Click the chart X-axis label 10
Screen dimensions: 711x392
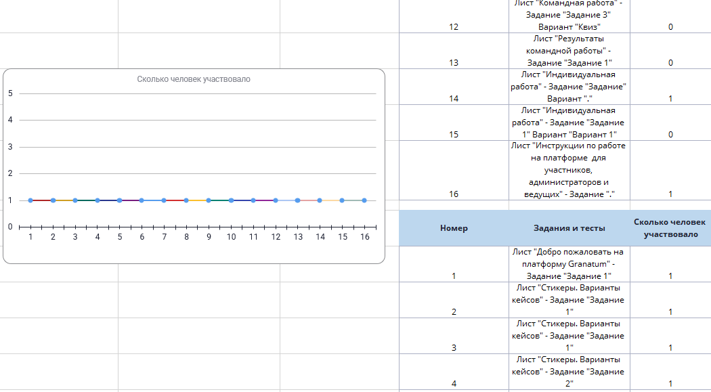point(231,238)
